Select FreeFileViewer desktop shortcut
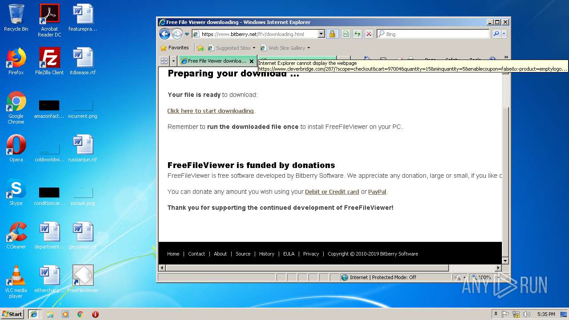This screenshot has width=569, height=320. click(x=83, y=279)
